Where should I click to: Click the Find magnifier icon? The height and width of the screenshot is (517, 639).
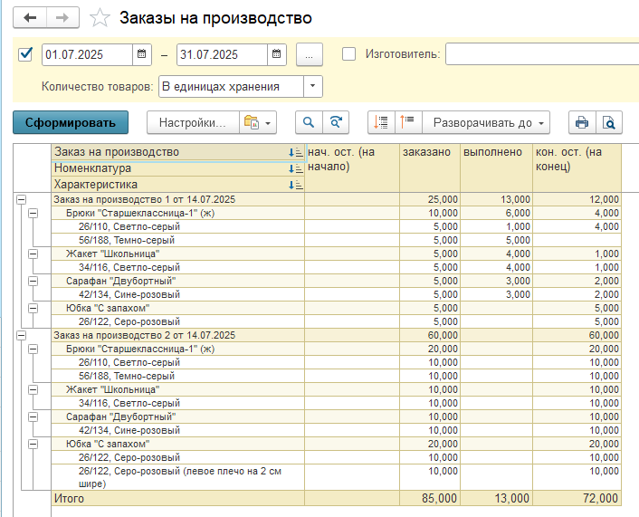(309, 122)
